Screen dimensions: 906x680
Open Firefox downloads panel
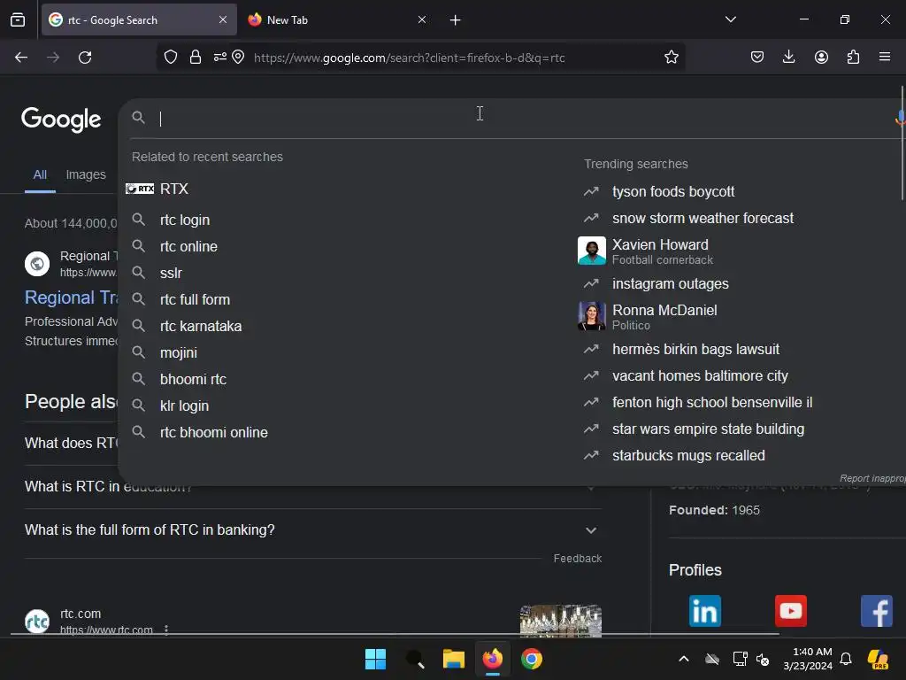pyautogui.click(x=788, y=58)
